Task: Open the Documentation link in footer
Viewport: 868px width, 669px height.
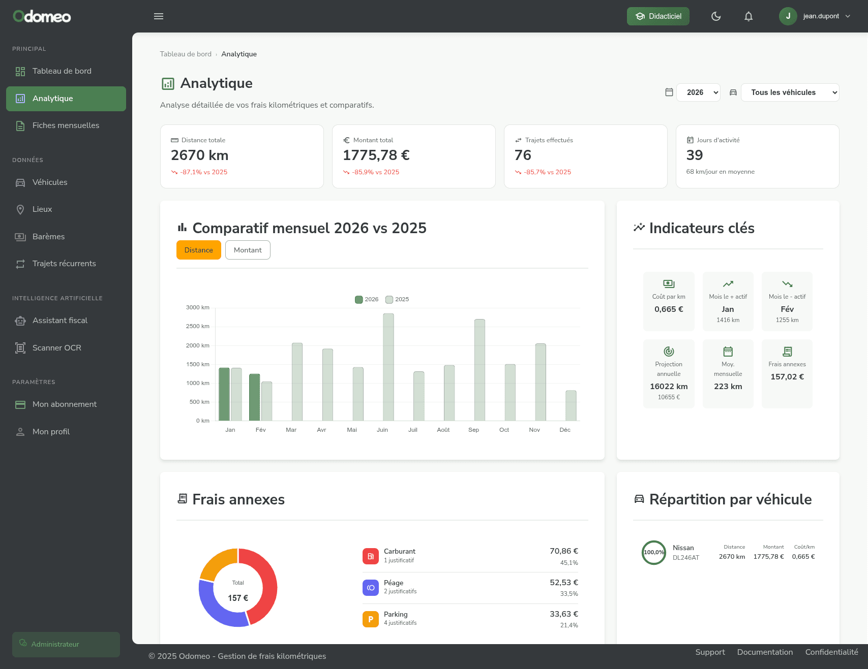Action: [x=765, y=652]
